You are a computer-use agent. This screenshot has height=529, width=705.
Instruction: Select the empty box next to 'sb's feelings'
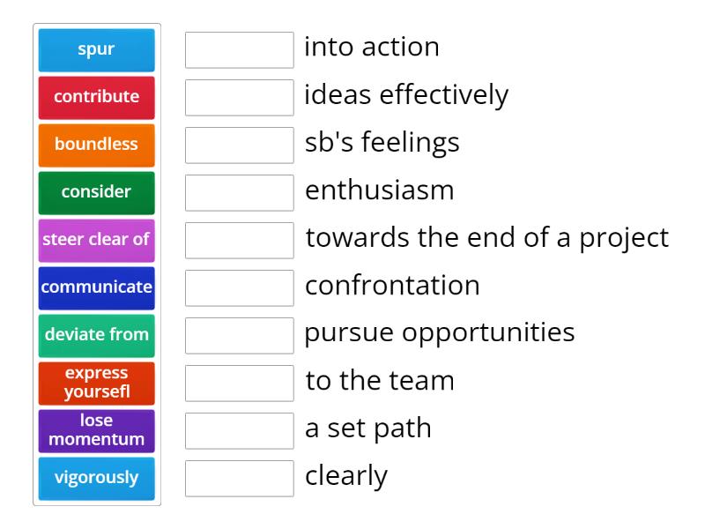click(239, 145)
